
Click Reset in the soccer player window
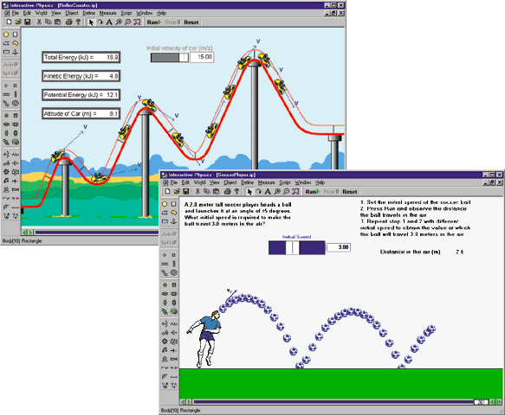tap(349, 192)
